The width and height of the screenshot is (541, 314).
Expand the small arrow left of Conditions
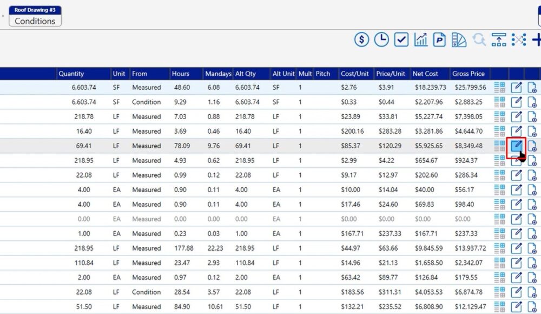tap(3, 16)
